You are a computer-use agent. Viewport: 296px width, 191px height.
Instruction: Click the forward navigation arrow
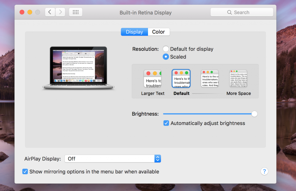60,12
